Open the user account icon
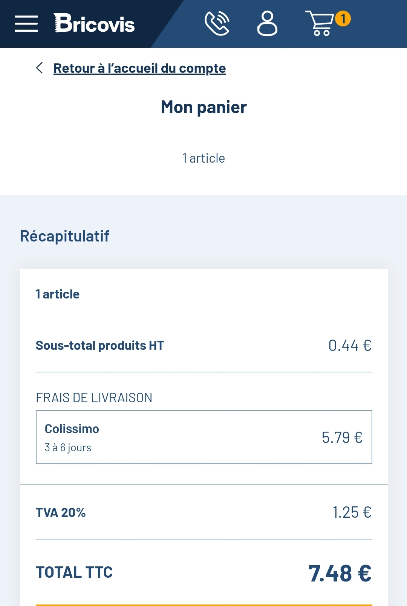This screenshot has height=606, width=407. 267,23
